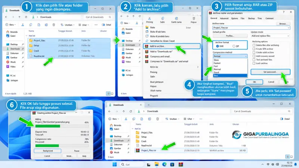299x168 pixels.
Task: Click Hapus trash icon atop the context menu
Action: pyautogui.click(x=194, y=18)
